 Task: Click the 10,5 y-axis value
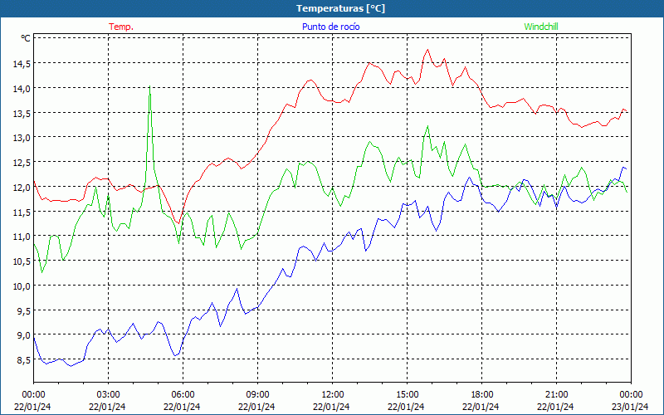[x=22, y=261]
